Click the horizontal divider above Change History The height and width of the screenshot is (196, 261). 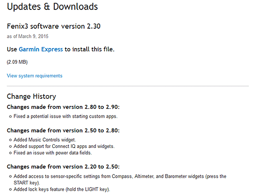click(128, 86)
